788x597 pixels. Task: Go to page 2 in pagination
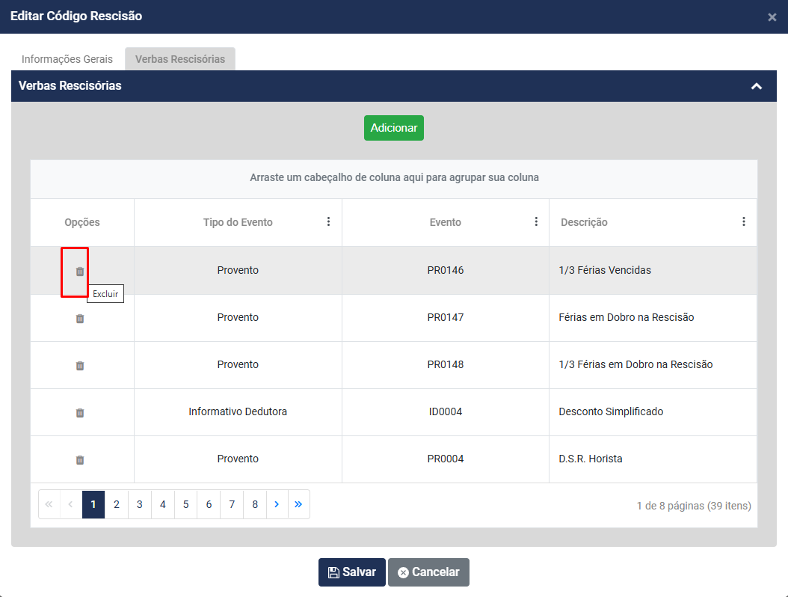[x=117, y=504]
